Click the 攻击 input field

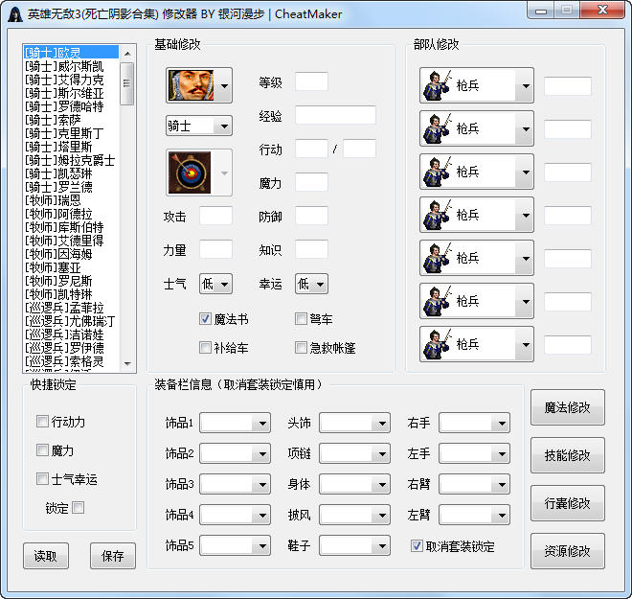[215, 216]
